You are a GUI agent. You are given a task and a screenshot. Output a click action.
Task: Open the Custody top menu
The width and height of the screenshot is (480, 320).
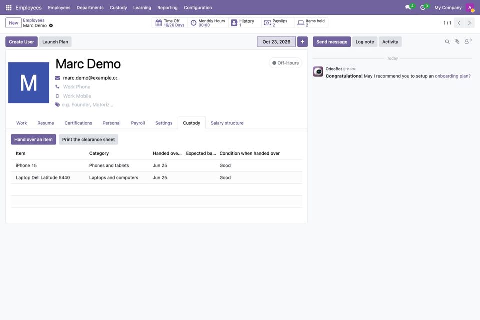click(118, 8)
